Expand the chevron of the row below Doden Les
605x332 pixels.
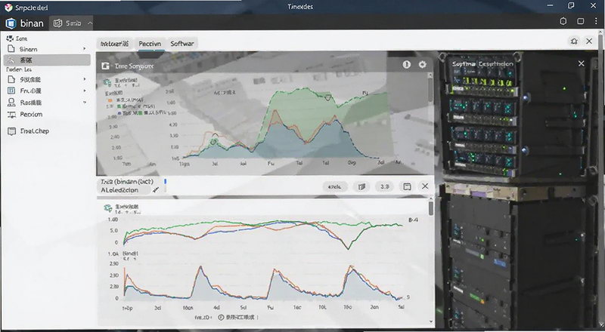point(85,79)
